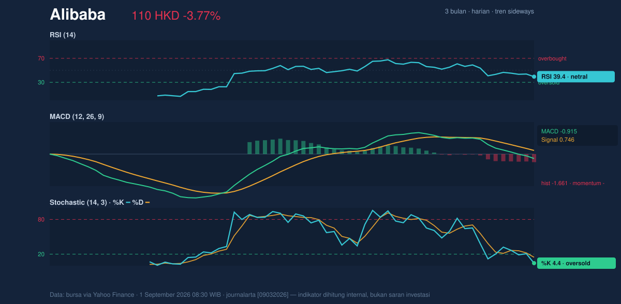Click the RSI line endpoint dot
Viewport: 621px width, 304px height.
(534, 77)
